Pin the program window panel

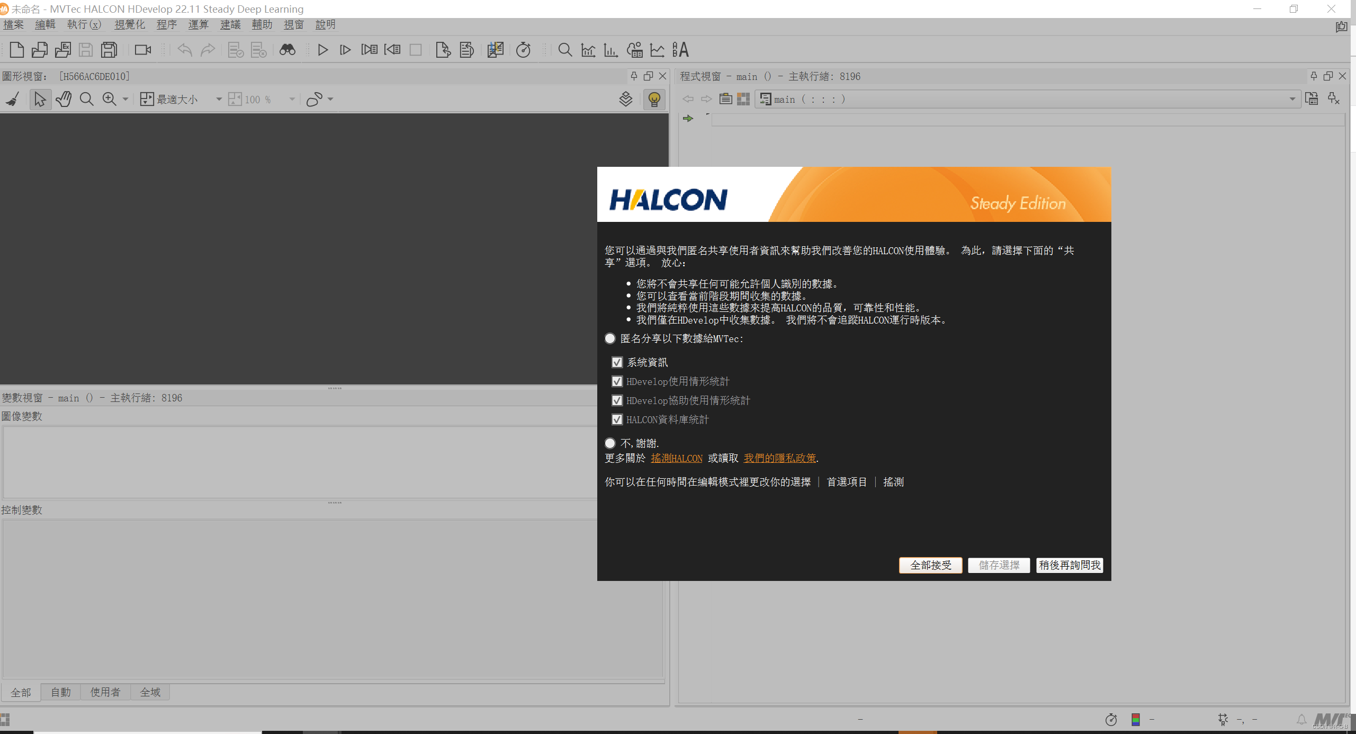point(1314,76)
